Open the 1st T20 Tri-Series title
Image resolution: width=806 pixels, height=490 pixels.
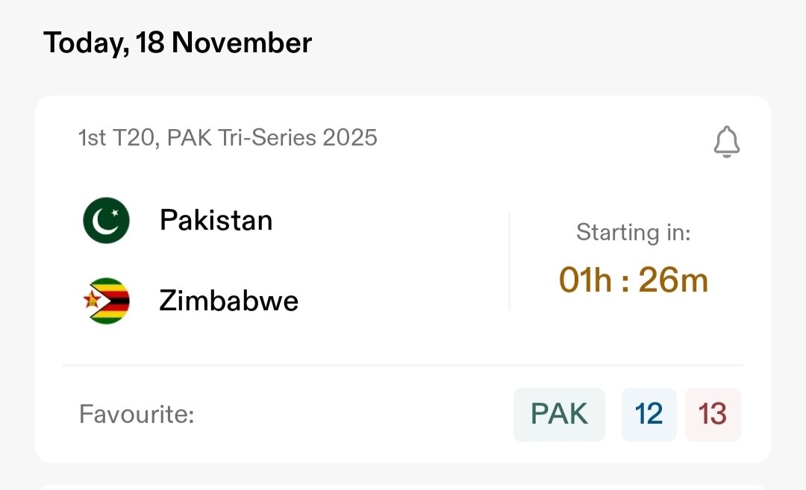point(228,138)
